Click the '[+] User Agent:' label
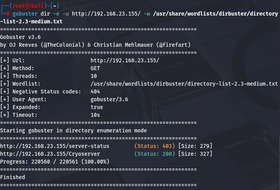The image size is (280, 190). [x=23, y=99]
